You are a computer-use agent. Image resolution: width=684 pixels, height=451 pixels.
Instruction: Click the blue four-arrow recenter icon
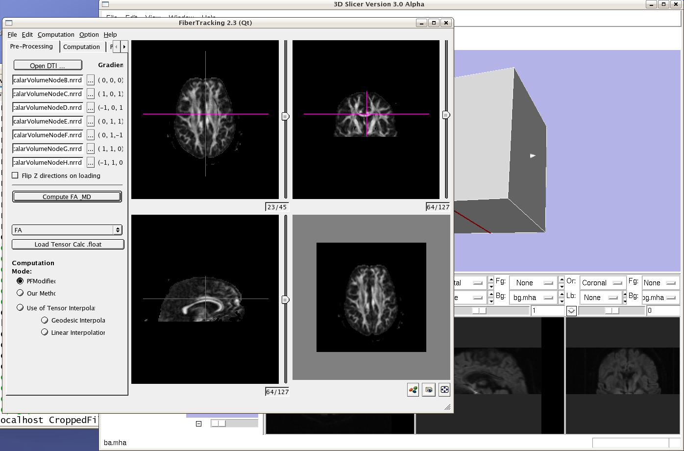coord(444,390)
